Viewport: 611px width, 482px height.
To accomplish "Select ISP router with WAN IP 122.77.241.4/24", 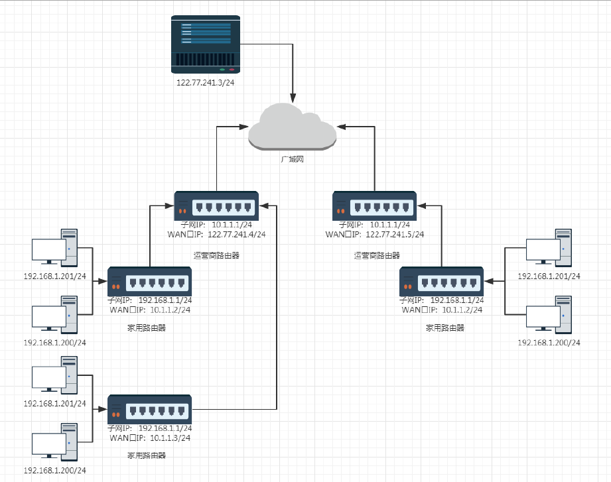I will [216, 206].
